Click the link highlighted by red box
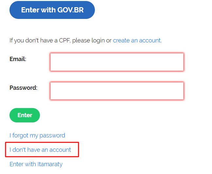Image resolution: width=212 pixels, height=174 pixels. click(x=40, y=150)
